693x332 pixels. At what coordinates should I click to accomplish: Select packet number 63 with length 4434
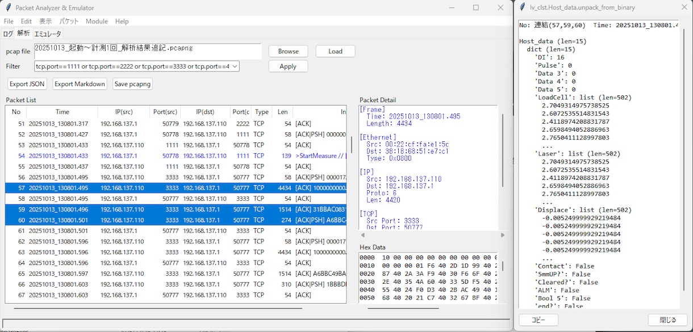tap(176, 252)
